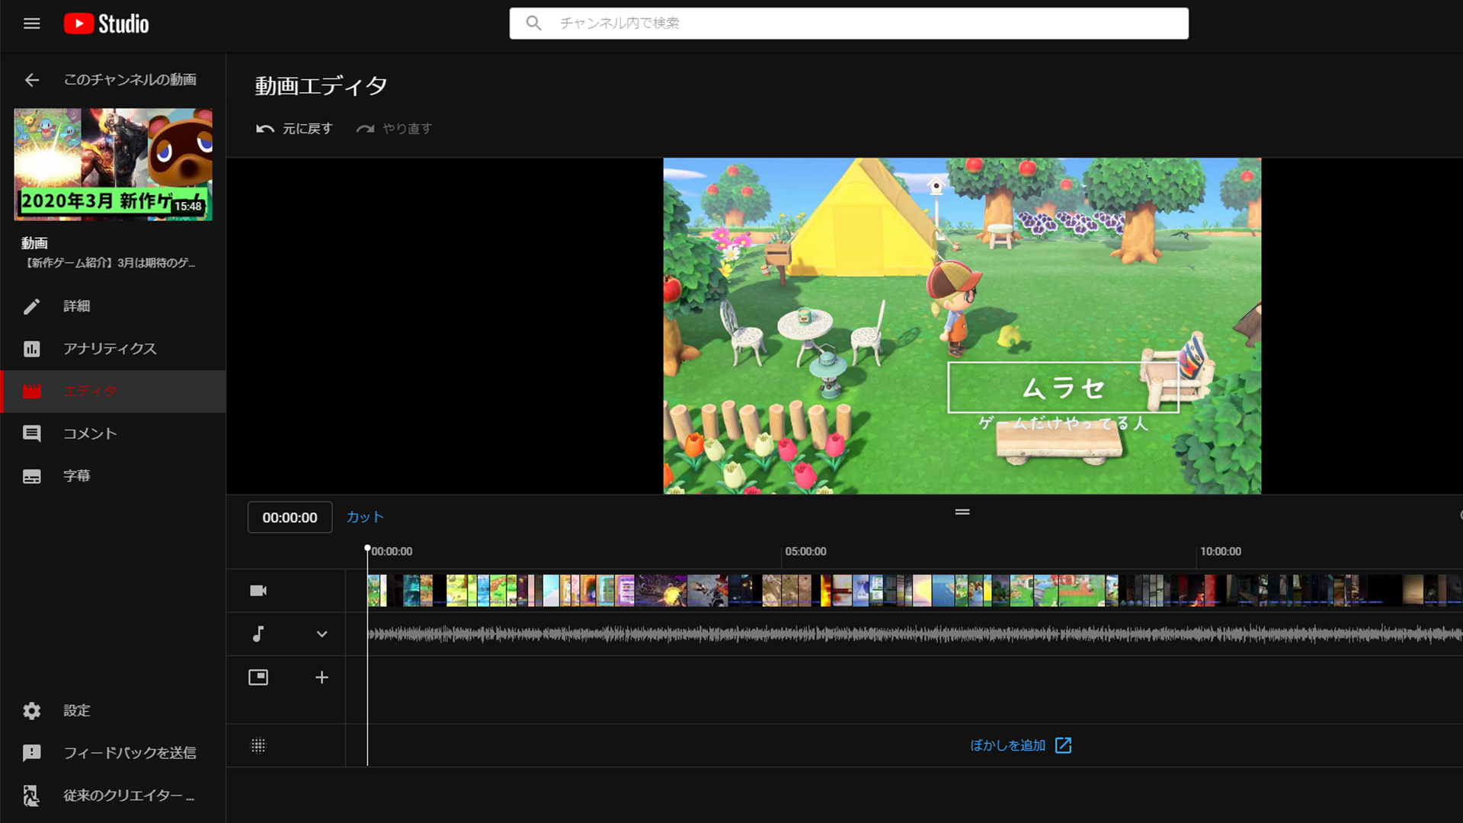Click the やり直す redo label
The height and width of the screenshot is (823, 1463).
[407, 129]
